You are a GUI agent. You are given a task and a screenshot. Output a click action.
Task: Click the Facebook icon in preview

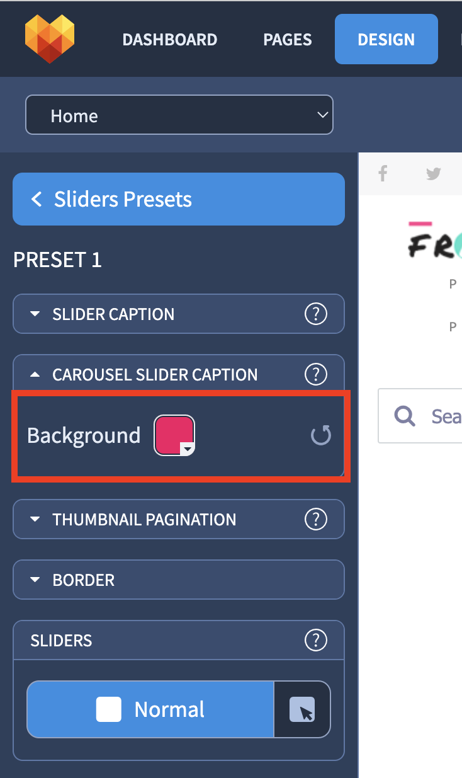[383, 173]
